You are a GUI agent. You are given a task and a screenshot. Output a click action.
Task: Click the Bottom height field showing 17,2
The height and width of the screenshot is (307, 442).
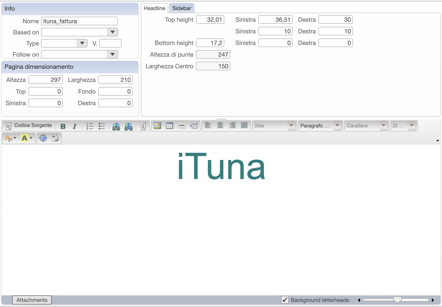point(210,43)
